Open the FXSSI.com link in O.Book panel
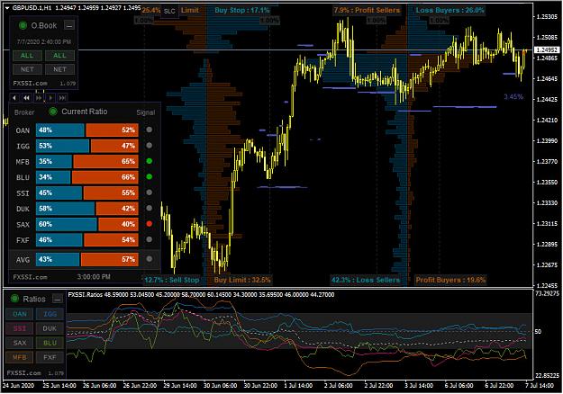The width and height of the screenshot is (563, 394). coord(30,83)
